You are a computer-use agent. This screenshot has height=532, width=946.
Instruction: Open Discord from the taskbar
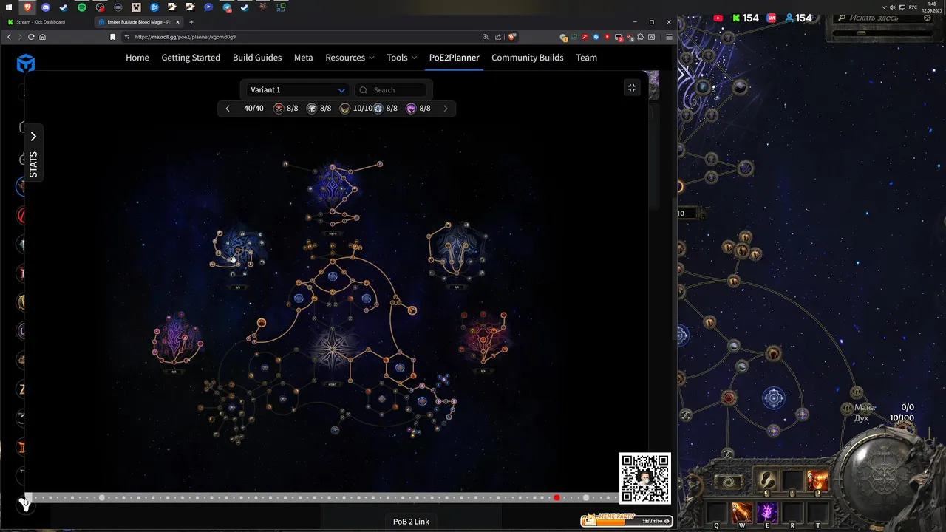click(46, 7)
